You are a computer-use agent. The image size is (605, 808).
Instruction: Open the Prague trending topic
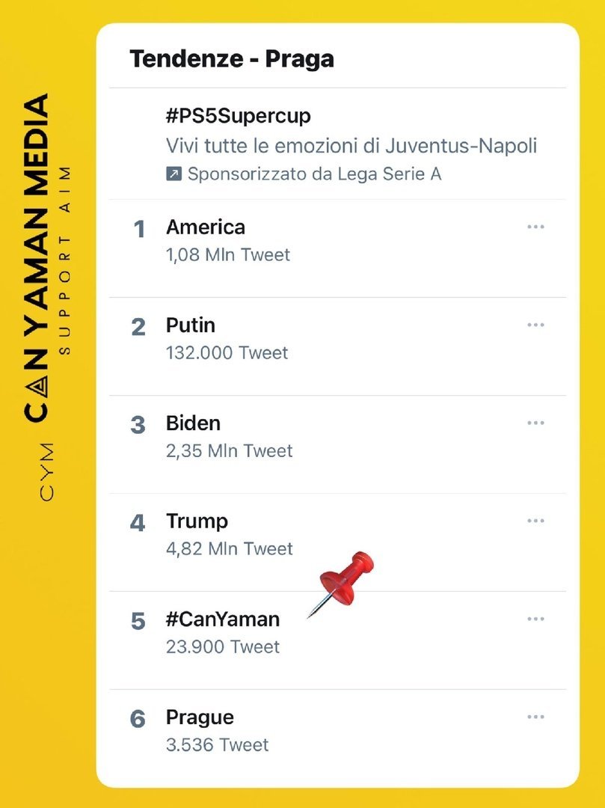pyautogui.click(x=200, y=717)
